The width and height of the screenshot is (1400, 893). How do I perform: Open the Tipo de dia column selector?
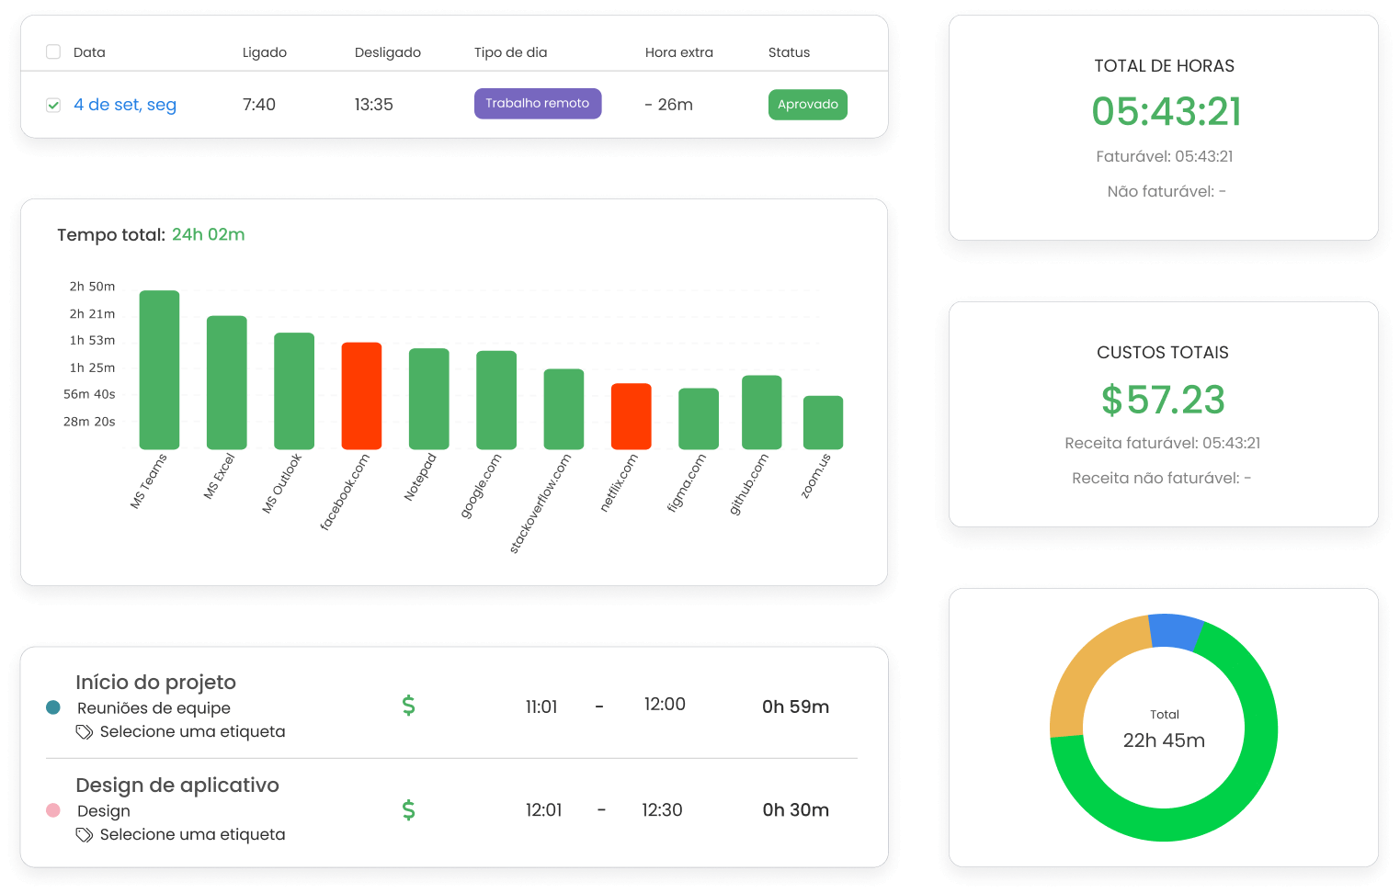[510, 52]
